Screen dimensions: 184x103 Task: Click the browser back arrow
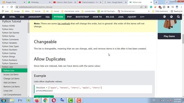point(3,7)
